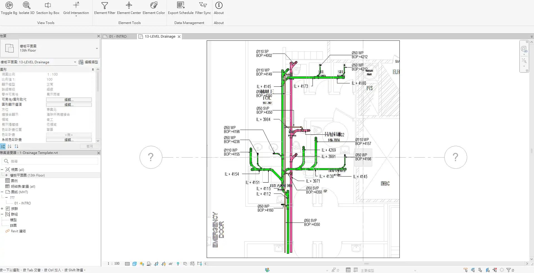The image size is (534, 273).
Task: Close the 13-LEVEL Drainage tab
Action: [179, 37]
